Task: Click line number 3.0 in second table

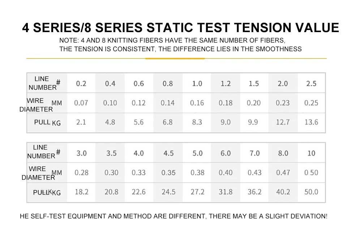Action: pyautogui.click(x=81, y=153)
